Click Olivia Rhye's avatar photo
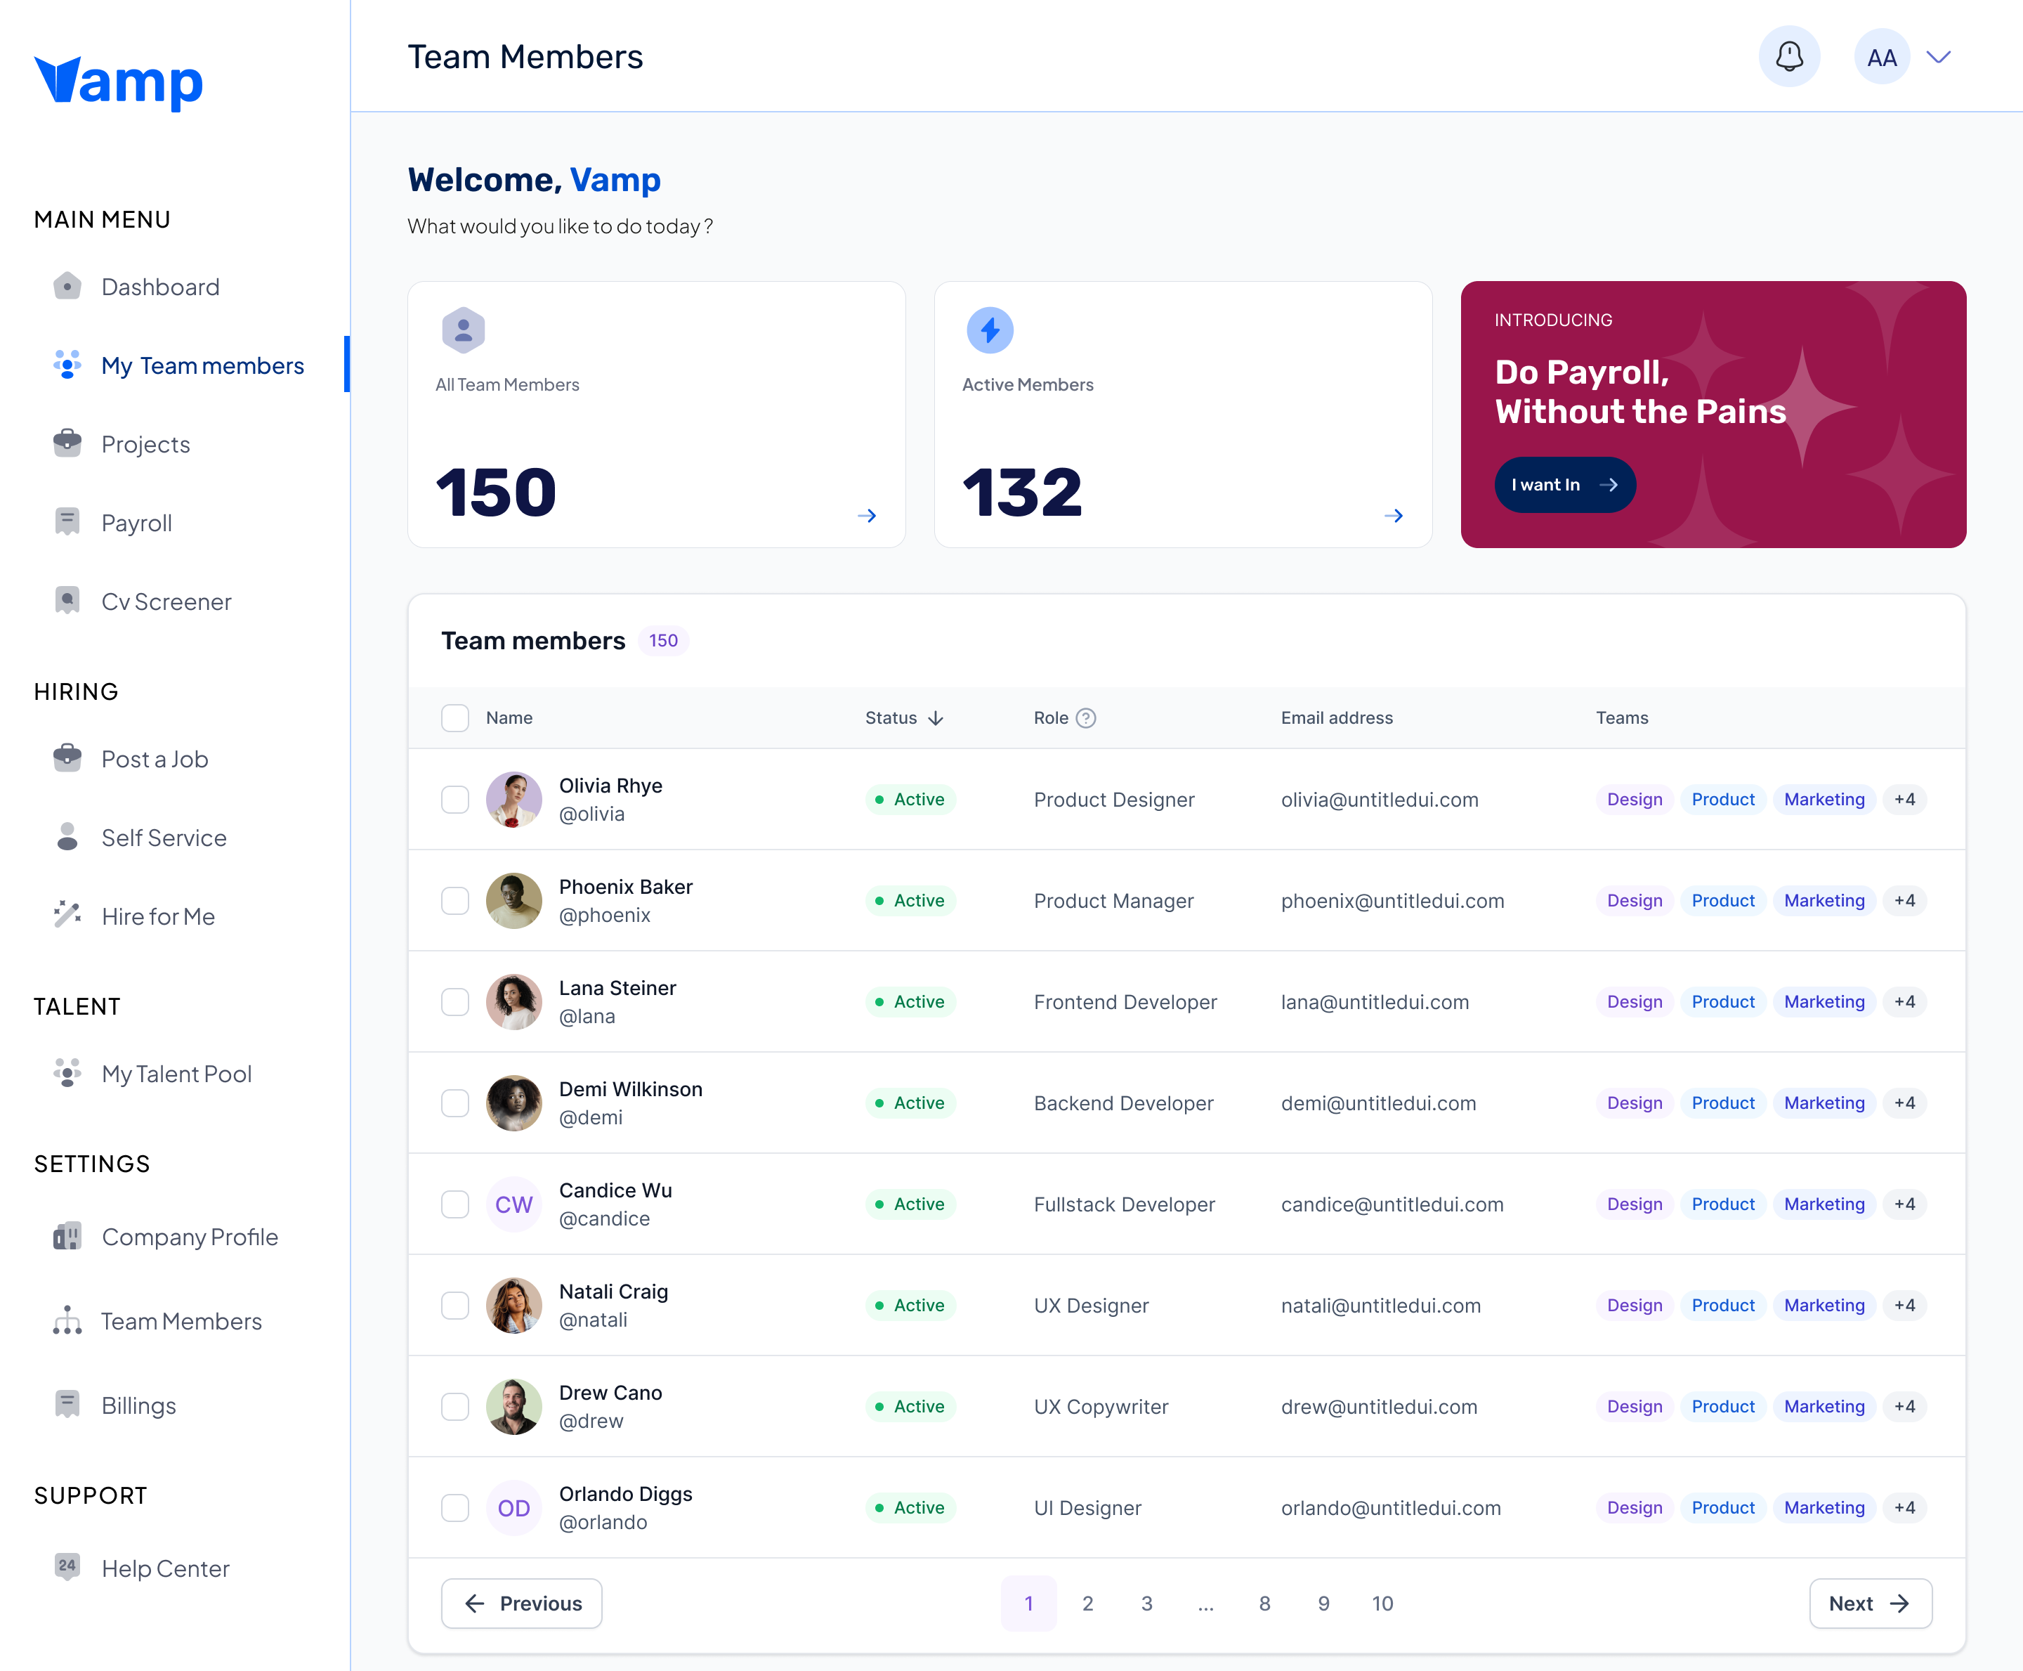The height and width of the screenshot is (1671, 2023). click(x=513, y=800)
